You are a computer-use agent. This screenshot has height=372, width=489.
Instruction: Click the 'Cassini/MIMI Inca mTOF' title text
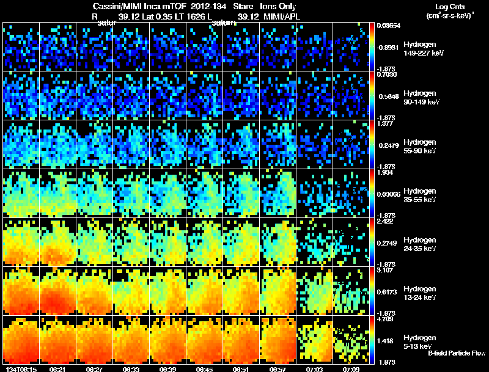pos(139,6)
